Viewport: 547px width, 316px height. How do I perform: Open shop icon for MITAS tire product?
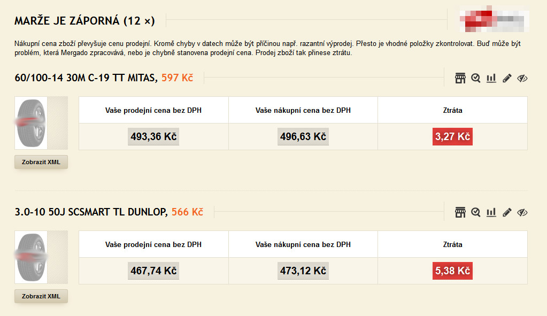click(x=460, y=78)
